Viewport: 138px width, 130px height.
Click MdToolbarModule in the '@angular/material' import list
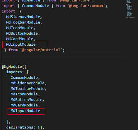point(23,22)
